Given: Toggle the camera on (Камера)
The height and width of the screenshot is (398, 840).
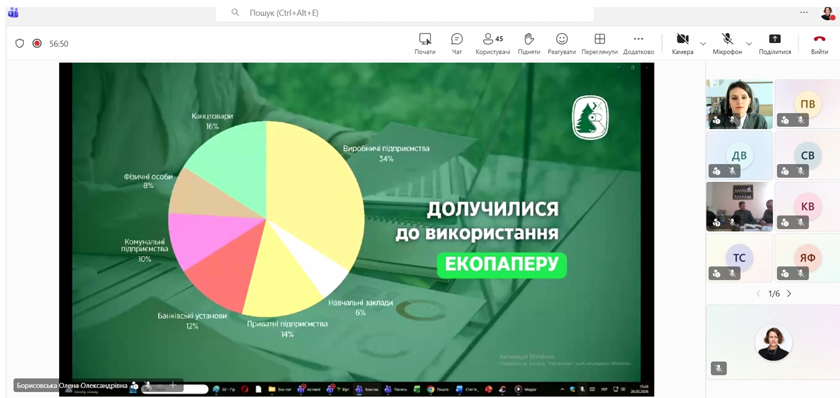Looking at the screenshot, I should click(682, 44).
